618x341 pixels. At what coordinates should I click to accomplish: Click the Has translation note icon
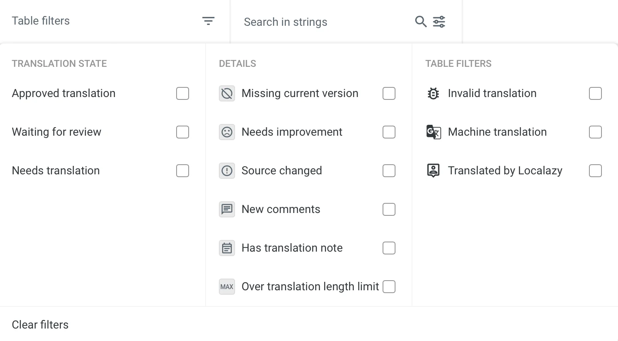pyautogui.click(x=227, y=248)
